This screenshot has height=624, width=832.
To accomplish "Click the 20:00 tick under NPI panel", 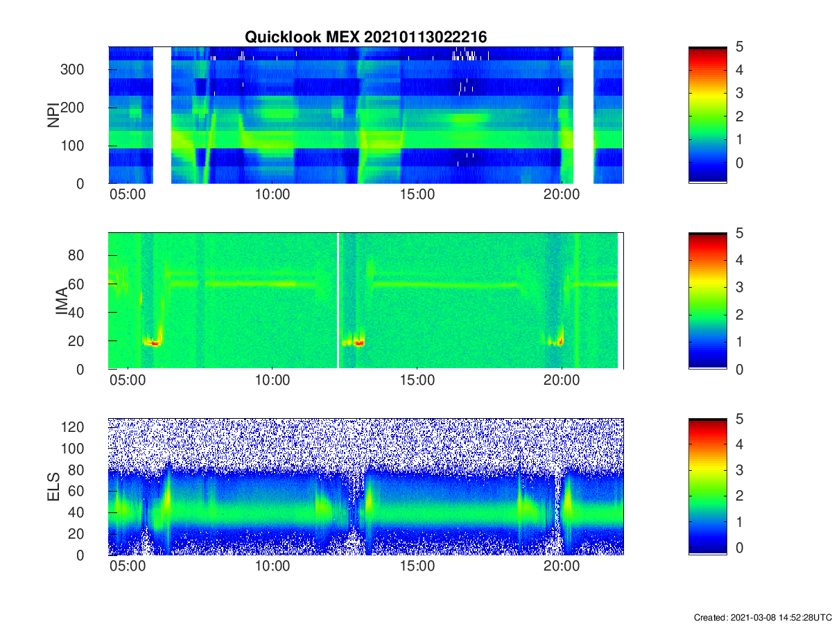I will point(562,195).
